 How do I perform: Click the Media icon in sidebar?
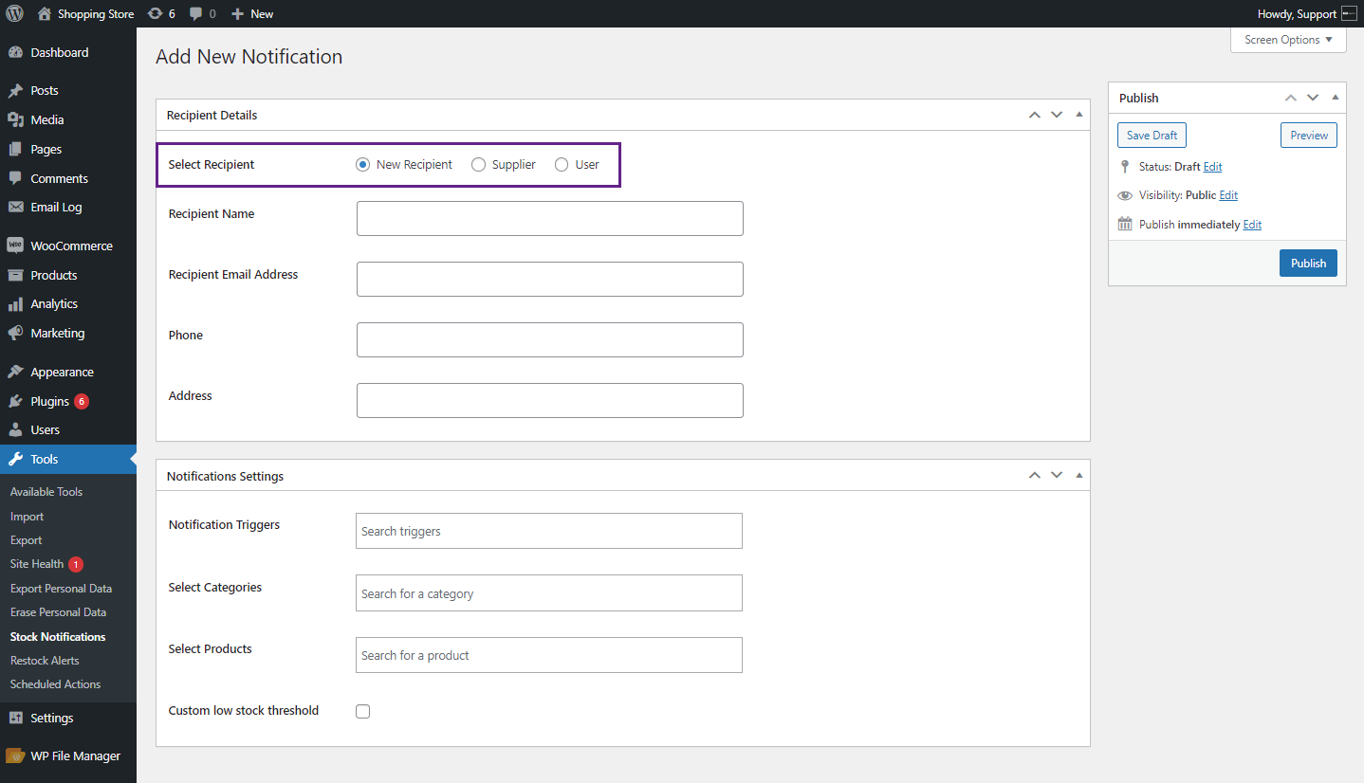(x=15, y=120)
